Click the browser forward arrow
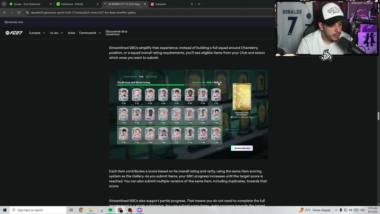 [x=12, y=12]
